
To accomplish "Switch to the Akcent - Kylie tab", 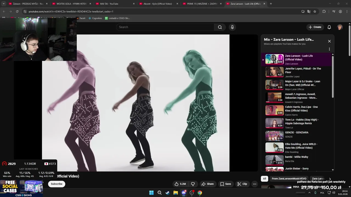I will click(159, 4).
